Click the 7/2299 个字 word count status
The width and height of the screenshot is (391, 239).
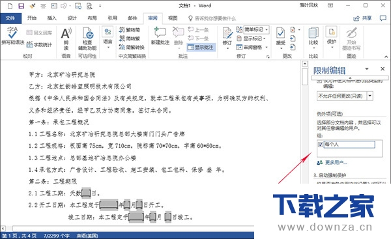click(x=57, y=236)
